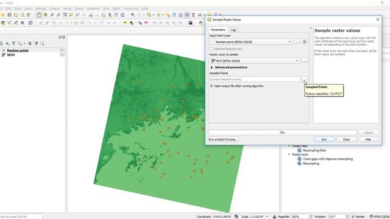This screenshot has width=390, height=219.
Task: Click the Statistical Summary sigma icon
Action: [193, 15]
